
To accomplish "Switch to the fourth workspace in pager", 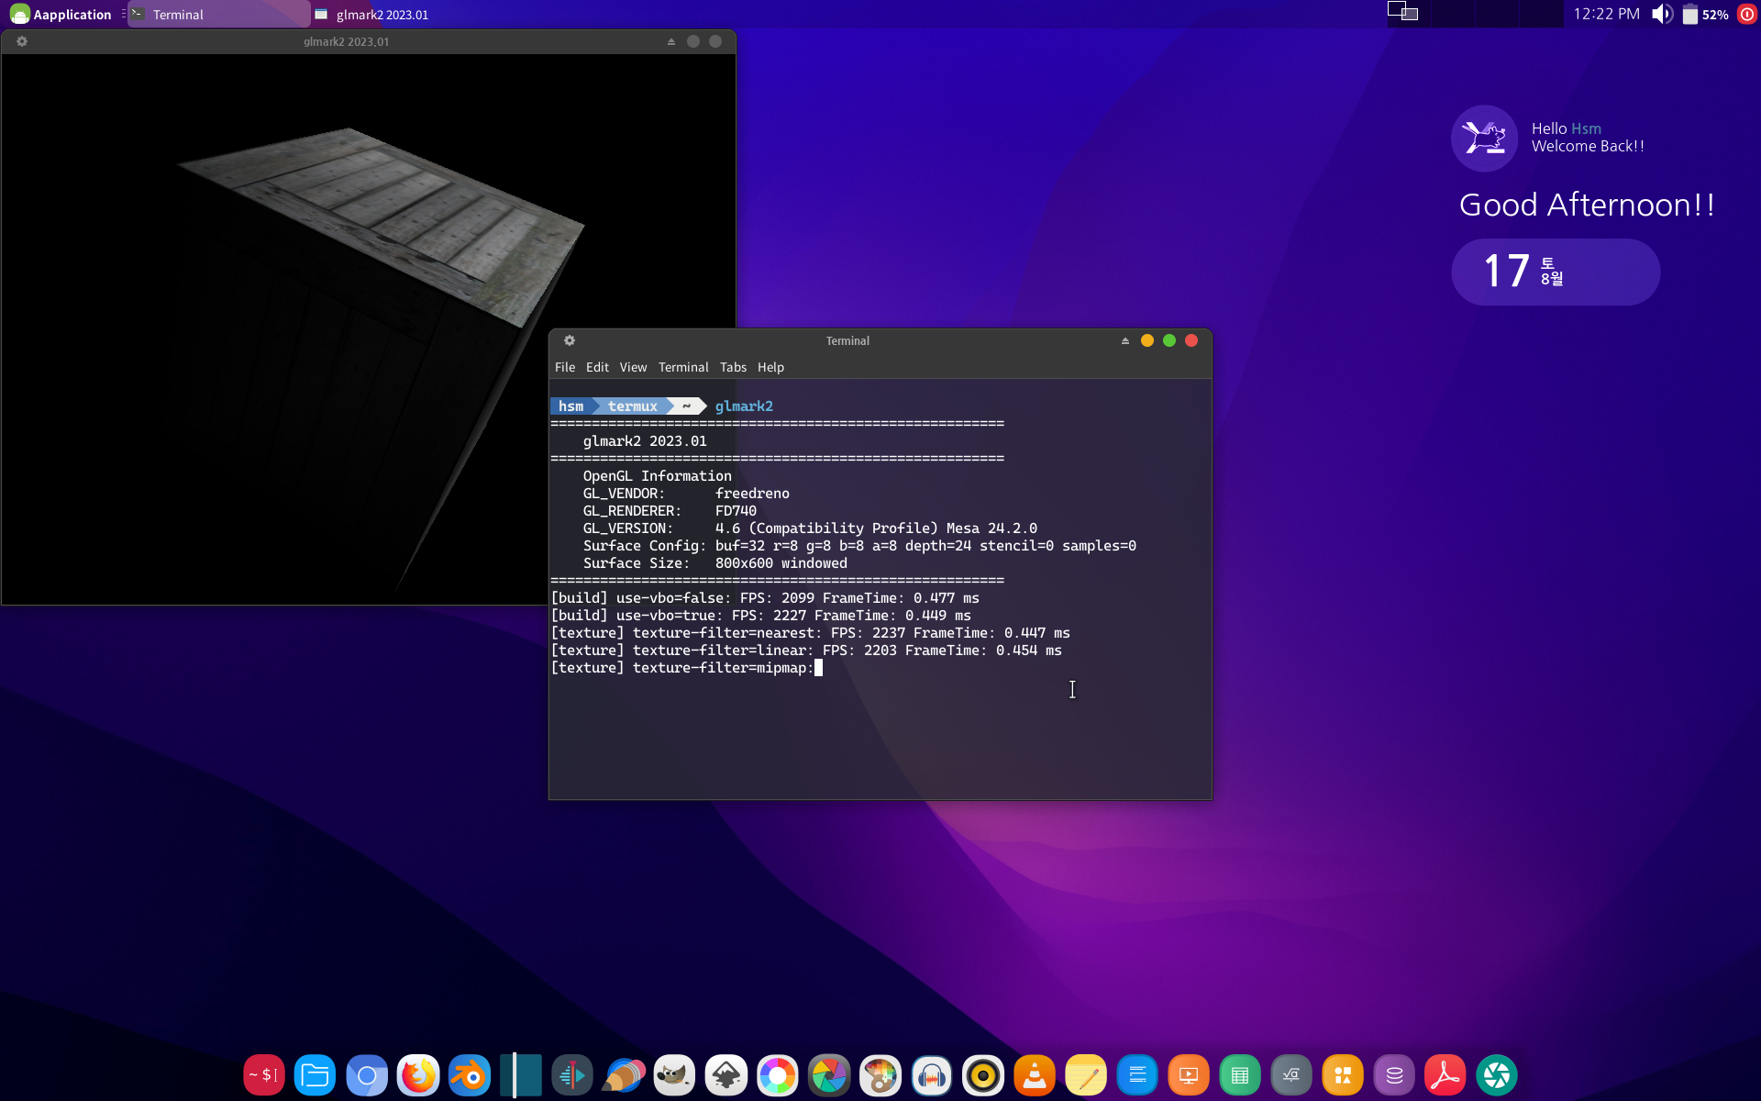I will [1542, 14].
